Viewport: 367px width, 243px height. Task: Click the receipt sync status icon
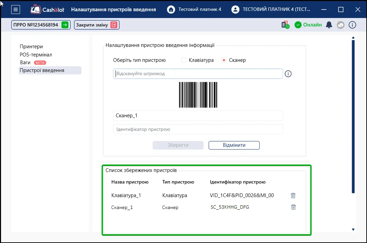click(x=285, y=25)
